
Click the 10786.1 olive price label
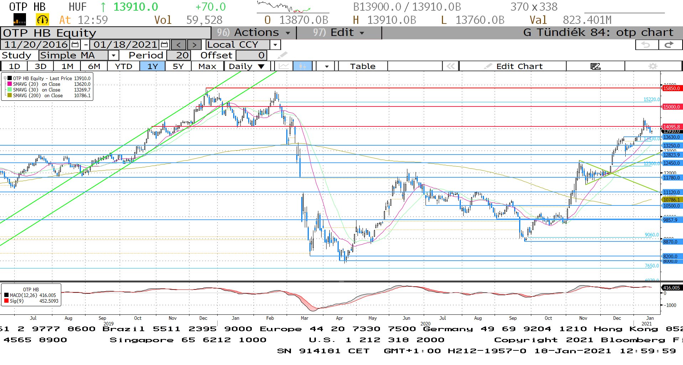click(672, 200)
